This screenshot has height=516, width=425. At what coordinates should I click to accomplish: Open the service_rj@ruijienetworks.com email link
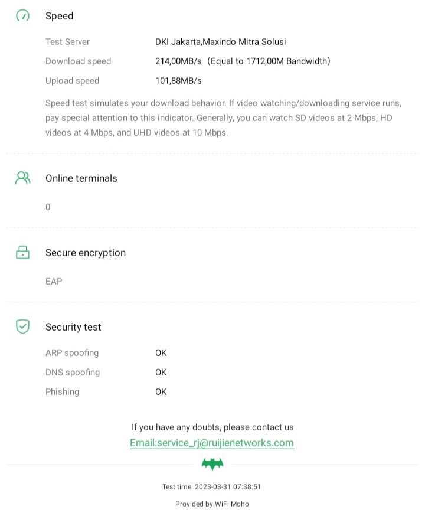click(212, 443)
